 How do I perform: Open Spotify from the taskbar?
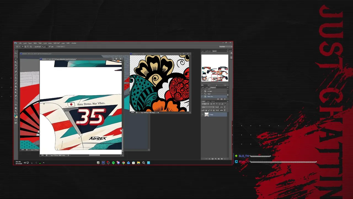click(x=113, y=163)
